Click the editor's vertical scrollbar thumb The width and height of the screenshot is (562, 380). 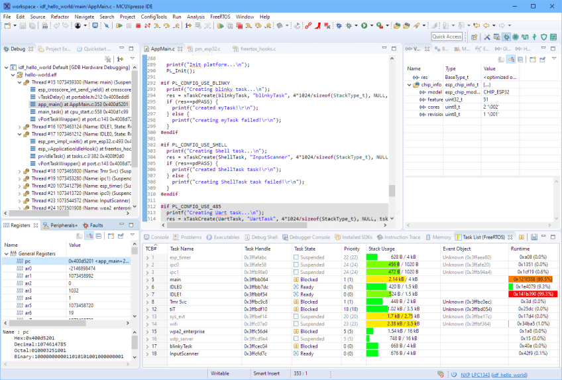coord(392,190)
